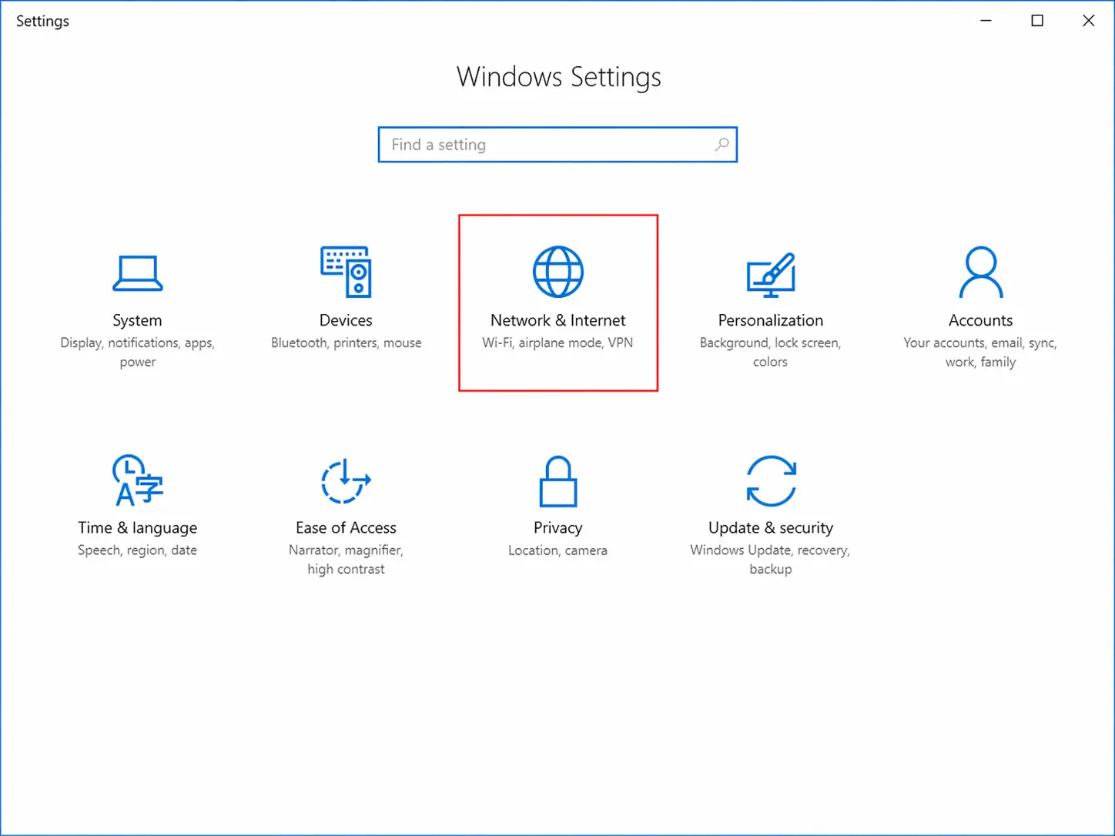1115x836 pixels.
Task: Open the Update & security circular arrows icon
Action: coord(771,481)
